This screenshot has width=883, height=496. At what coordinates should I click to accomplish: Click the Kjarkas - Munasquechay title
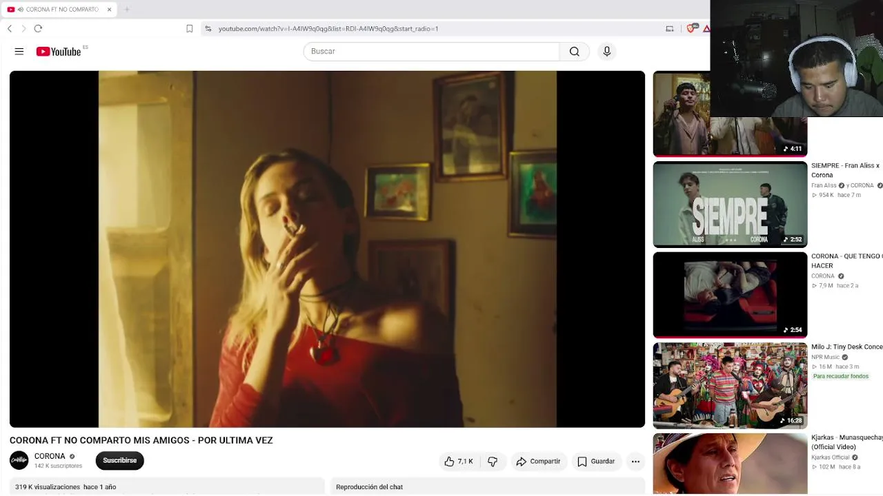pyautogui.click(x=847, y=442)
